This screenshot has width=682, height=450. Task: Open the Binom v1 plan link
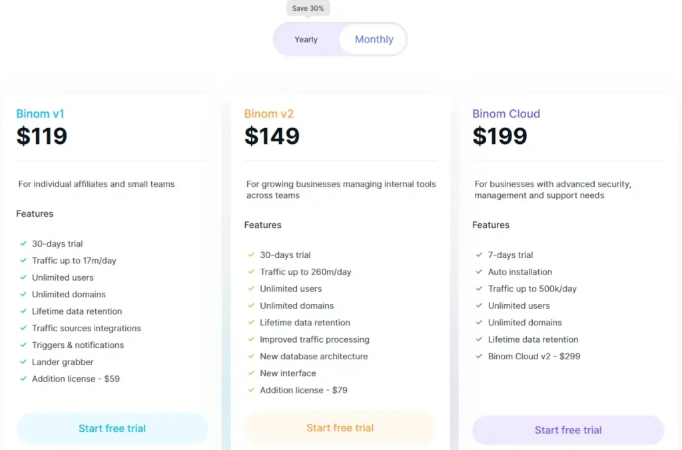(40, 113)
